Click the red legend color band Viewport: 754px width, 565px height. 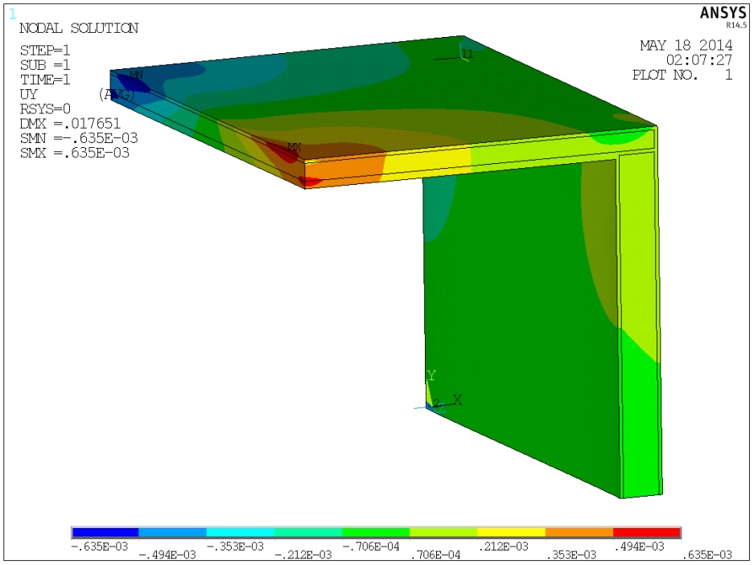coord(647,532)
